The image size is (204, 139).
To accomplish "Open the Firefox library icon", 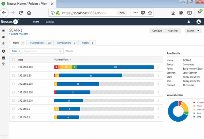I will pos(181,13).
